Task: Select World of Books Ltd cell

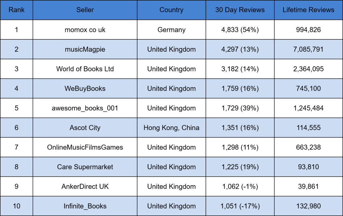Action: [x=85, y=69]
